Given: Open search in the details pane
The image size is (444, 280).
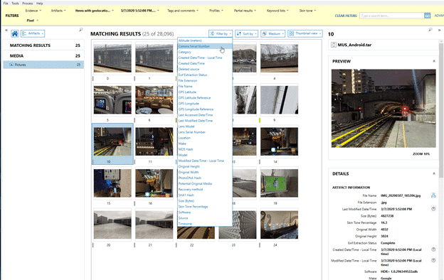Looking at the screenshot, I should point(430,30).
